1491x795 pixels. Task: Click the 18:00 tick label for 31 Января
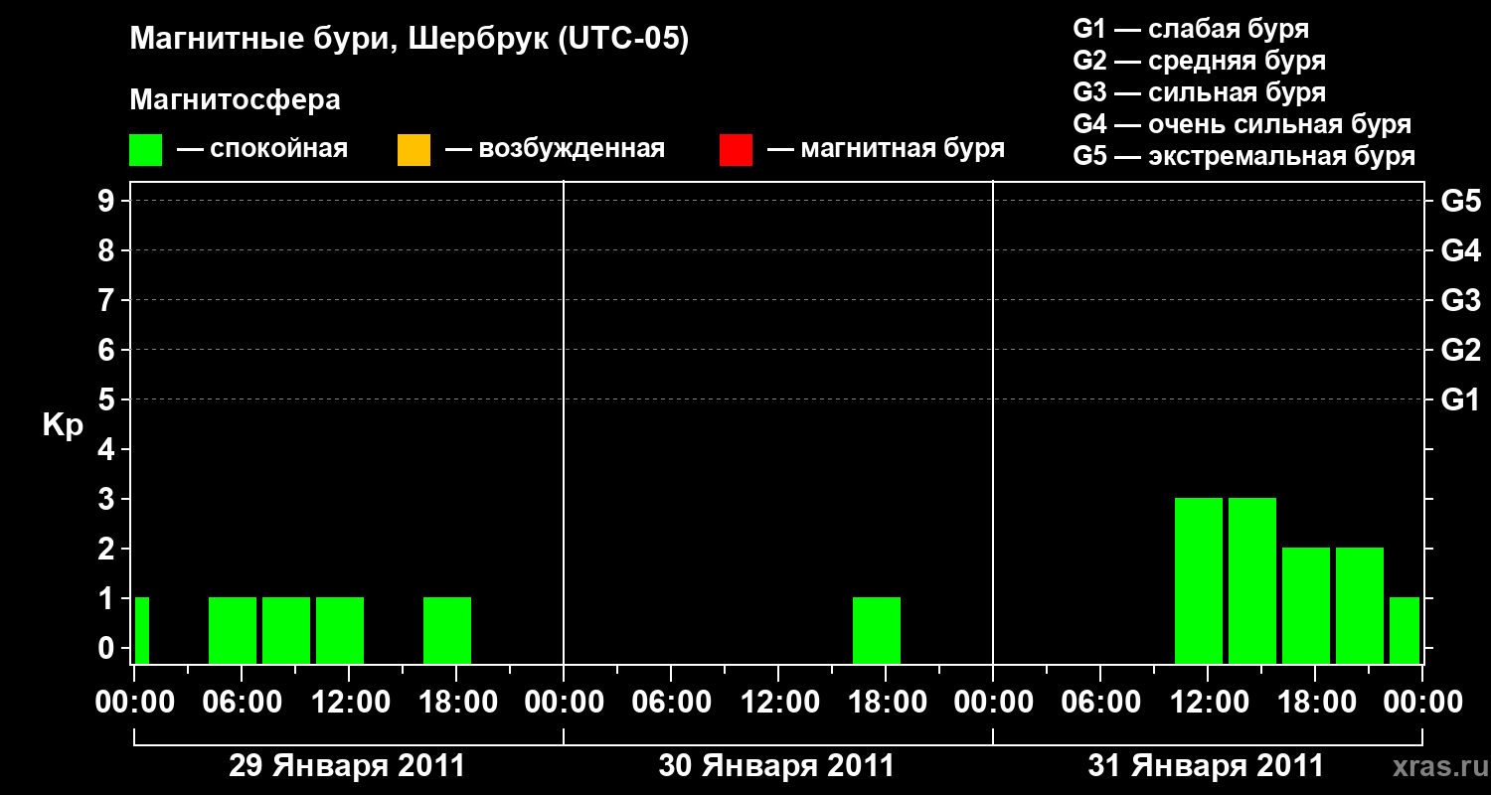[1315, 702]
